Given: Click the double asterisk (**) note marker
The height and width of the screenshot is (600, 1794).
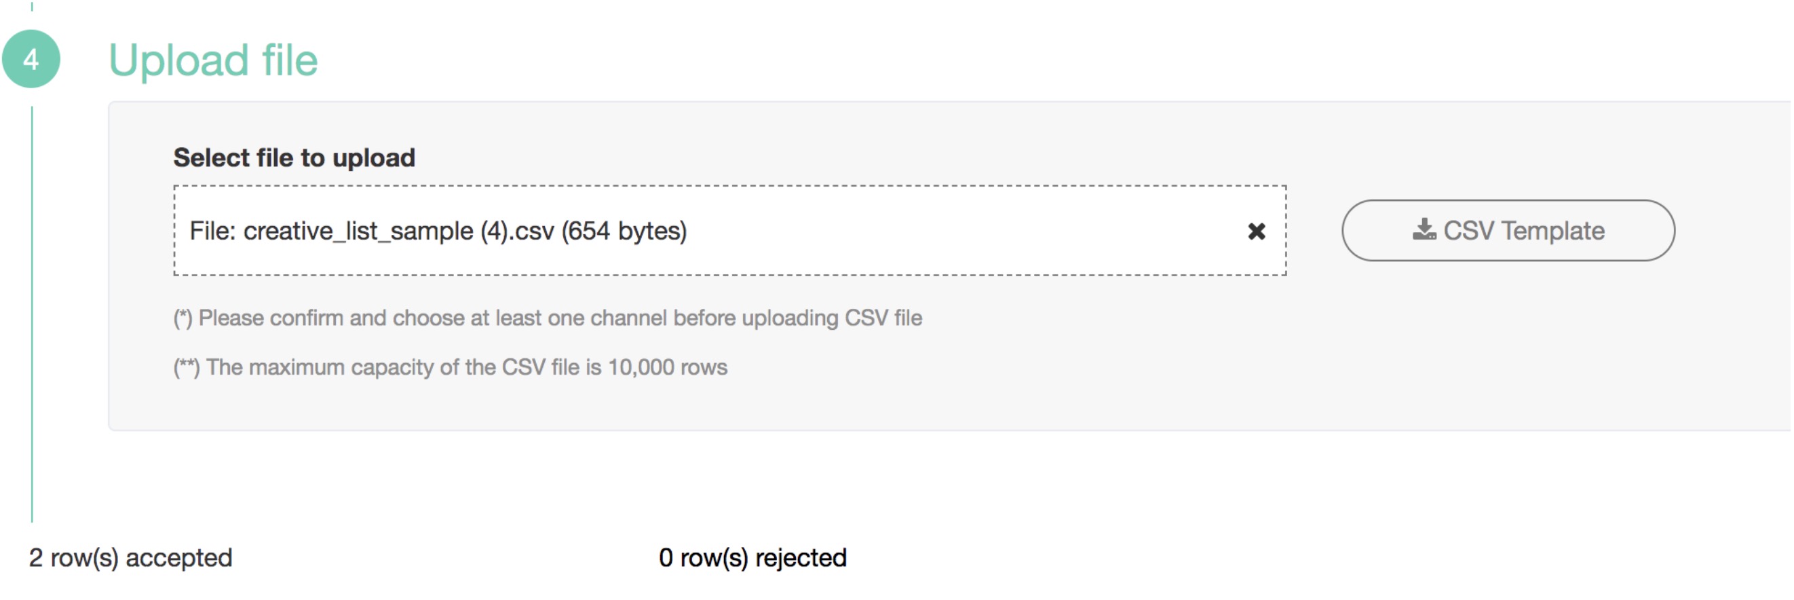Looking at the screenshot, I should click(x=186, y=367).
